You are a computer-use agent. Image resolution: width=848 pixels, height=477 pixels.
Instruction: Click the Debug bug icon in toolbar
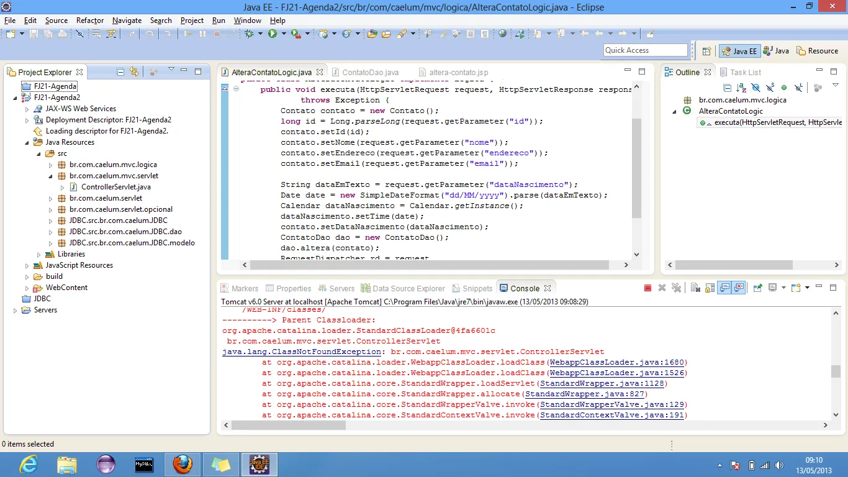tap(249, 34)
